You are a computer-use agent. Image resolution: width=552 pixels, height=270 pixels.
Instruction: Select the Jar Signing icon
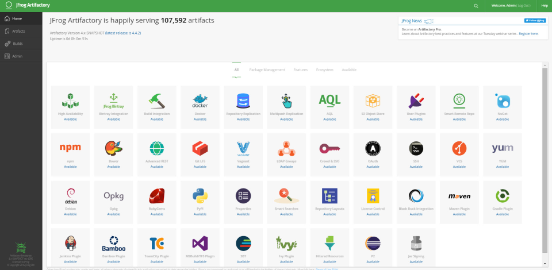(416, 243)
